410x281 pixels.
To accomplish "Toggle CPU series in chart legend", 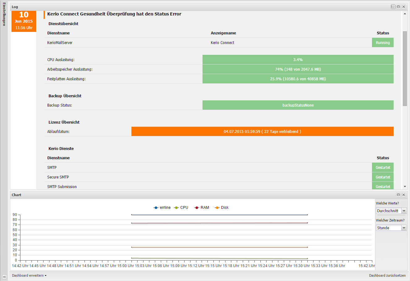I will pos(182,208).
